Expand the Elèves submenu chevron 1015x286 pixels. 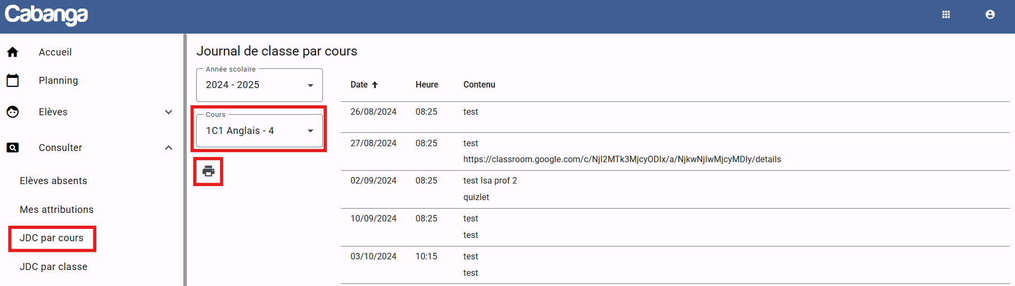click(x=168, y=112)
